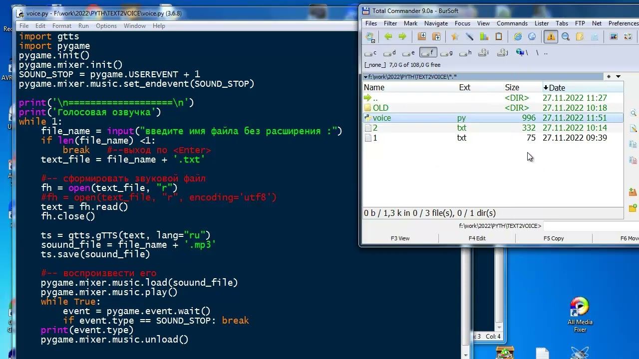Select drive g button
639x359 pixels.
[x=446, y=52]
